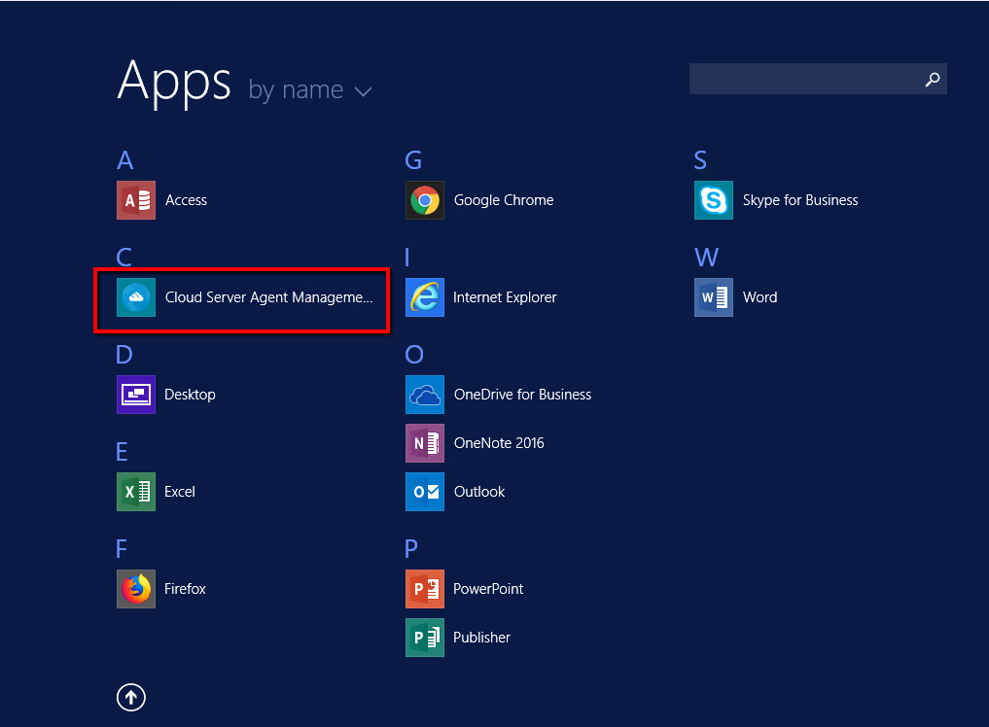Select the letter O group header
Viewport: 989px width, 727px height.
click(x=414, y=355)
